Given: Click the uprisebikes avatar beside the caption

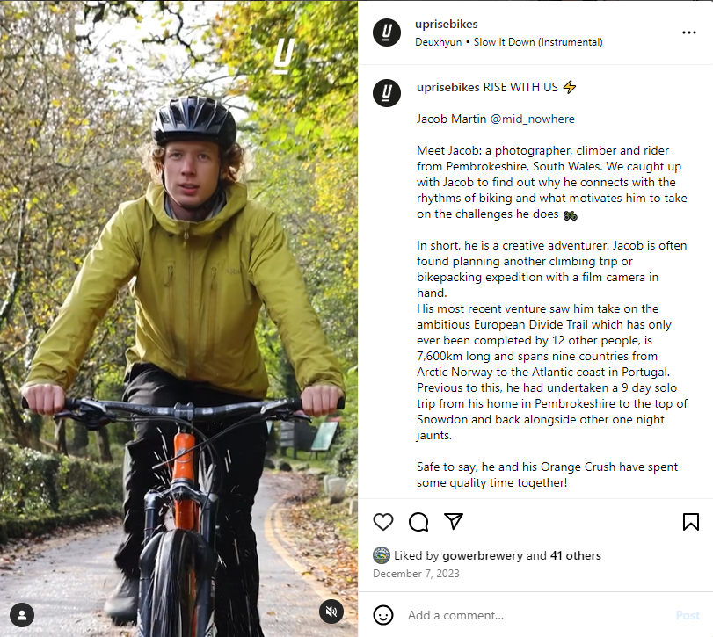Looking at the screenshot, I should [x=387, y=92].
